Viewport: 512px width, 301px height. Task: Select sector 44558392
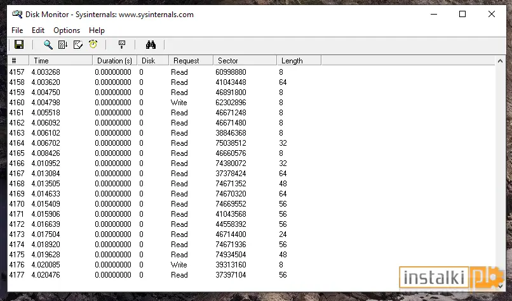(x=231, y=224)
